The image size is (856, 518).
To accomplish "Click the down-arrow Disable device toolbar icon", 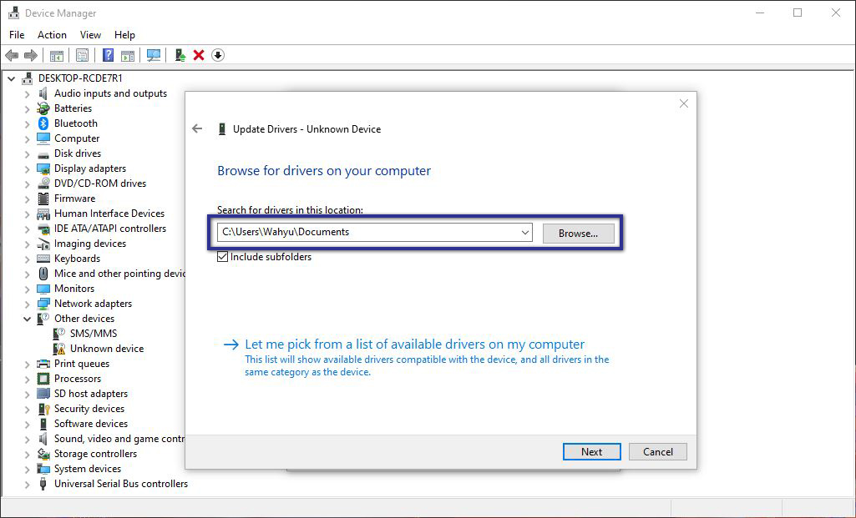I will click(x=218, y=55).
